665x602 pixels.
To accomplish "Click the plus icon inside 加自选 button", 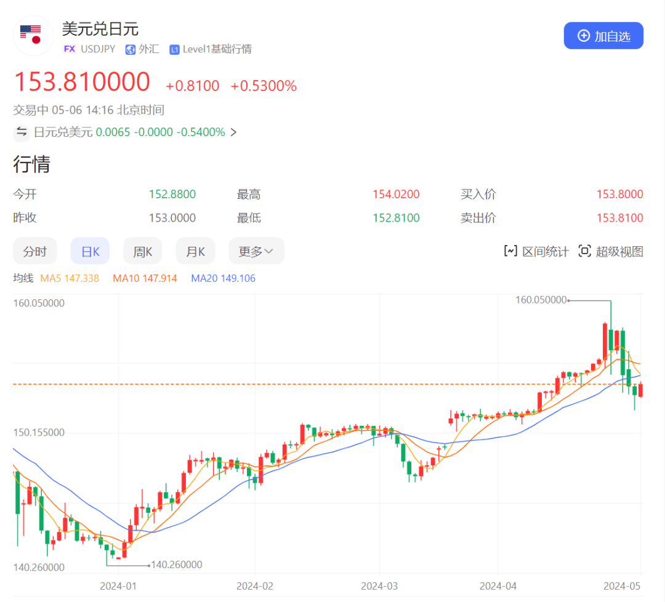I will pos(583,35).
